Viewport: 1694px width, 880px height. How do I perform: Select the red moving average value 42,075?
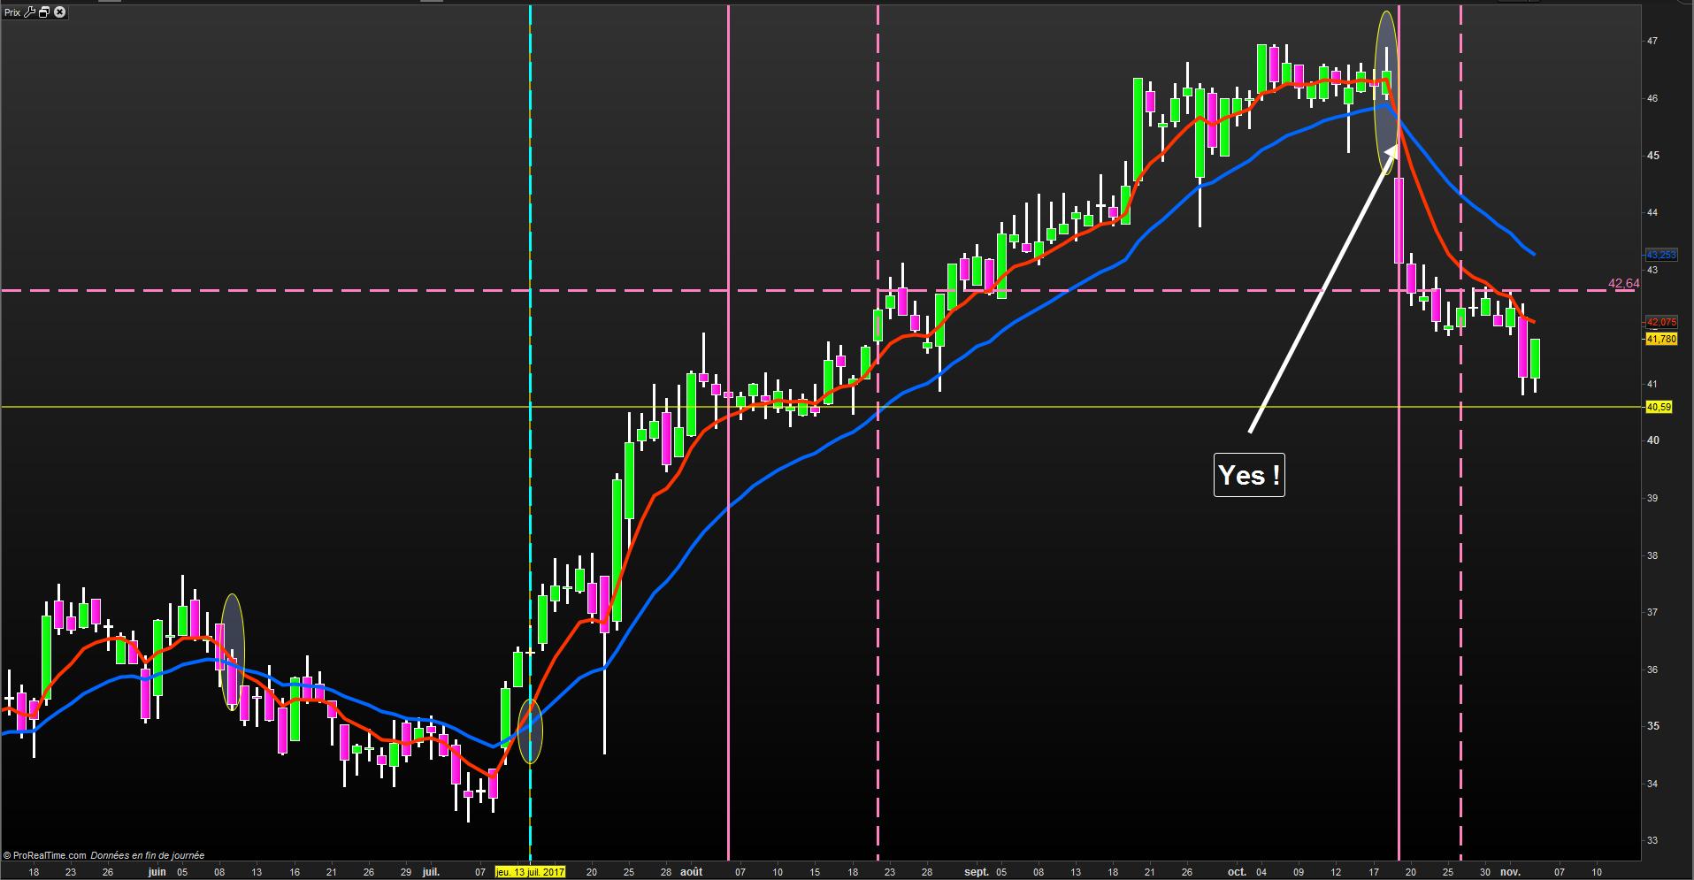click(x=1661, y=322)
